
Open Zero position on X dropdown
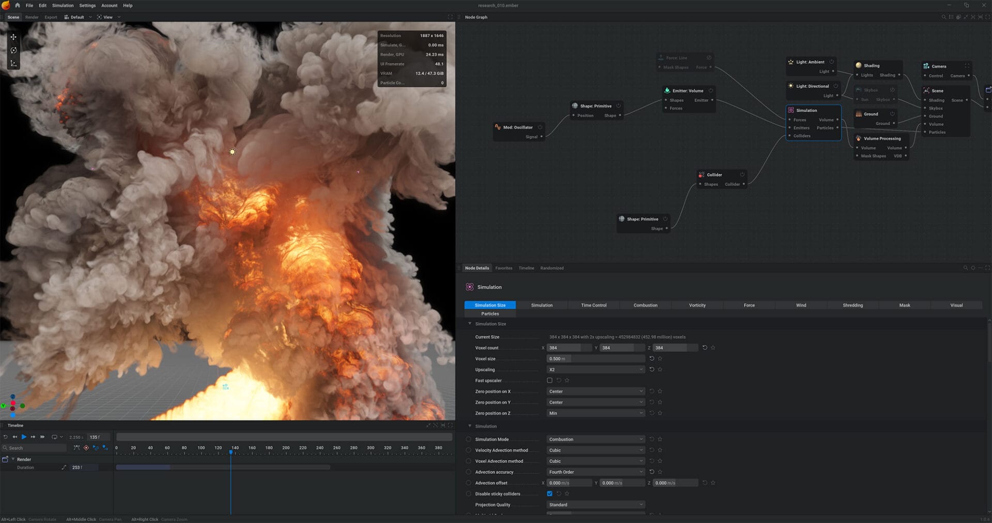pos(596,391)
